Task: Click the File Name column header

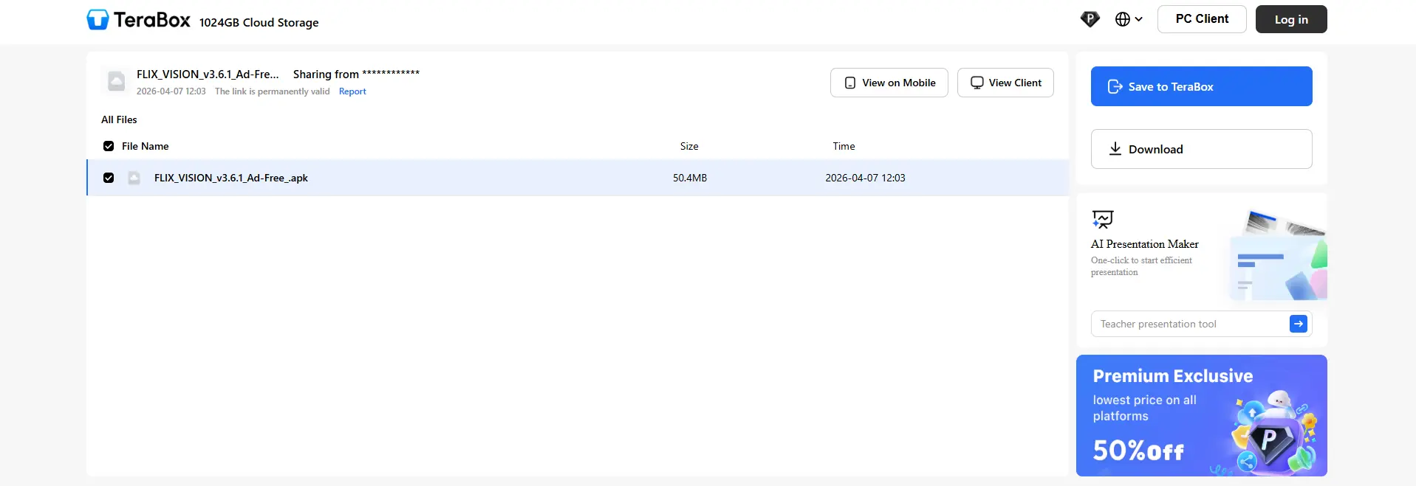Action: [145, 146]
